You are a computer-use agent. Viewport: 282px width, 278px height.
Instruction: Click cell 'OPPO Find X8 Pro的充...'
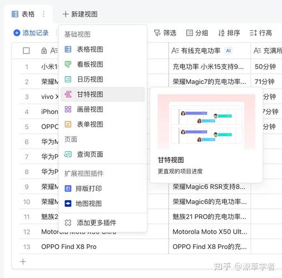click(x=210, y=247)
